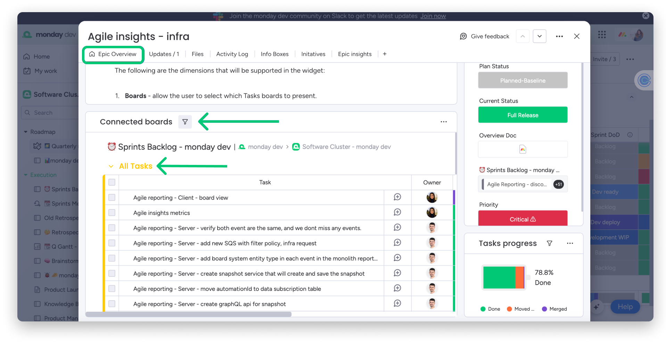Check the verify both event row
The width and height of the screenshot is (666, 344).
click(x=112, y=228)
